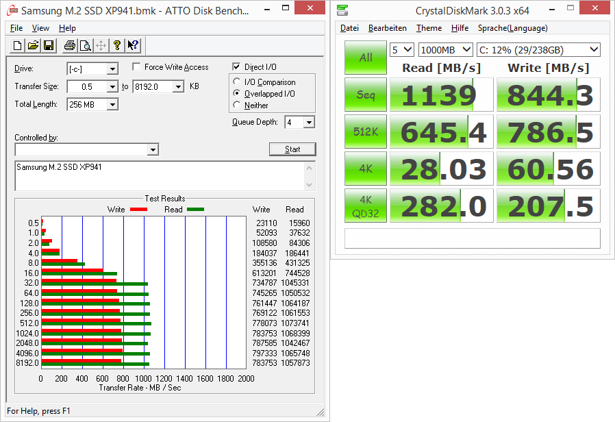The height and width of the screenshot is (422, 615).
Task: Click the yellow Help question mark icon
Action: click(x=117, y=45)
